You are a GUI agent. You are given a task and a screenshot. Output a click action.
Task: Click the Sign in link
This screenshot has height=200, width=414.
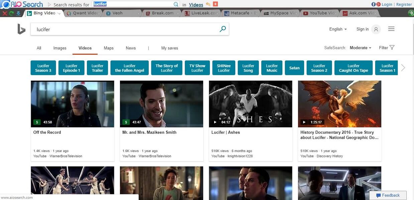[x=363, y=29]
